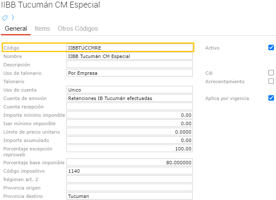Enable the Cdi checkbox
This screenshot has height=200, width=276.
coord(271,73)
